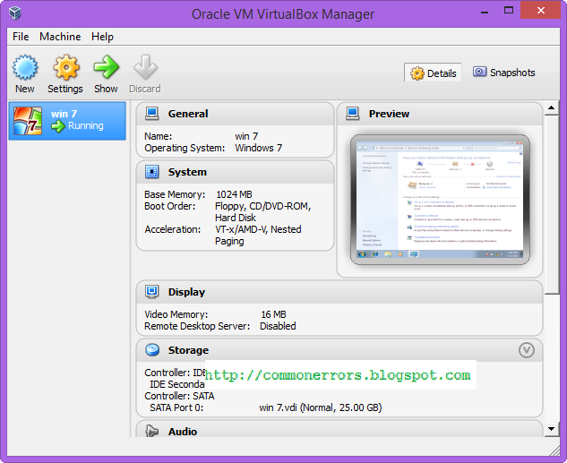Click the System section chip icon
567x463 pixels.
tap(152, 172)
